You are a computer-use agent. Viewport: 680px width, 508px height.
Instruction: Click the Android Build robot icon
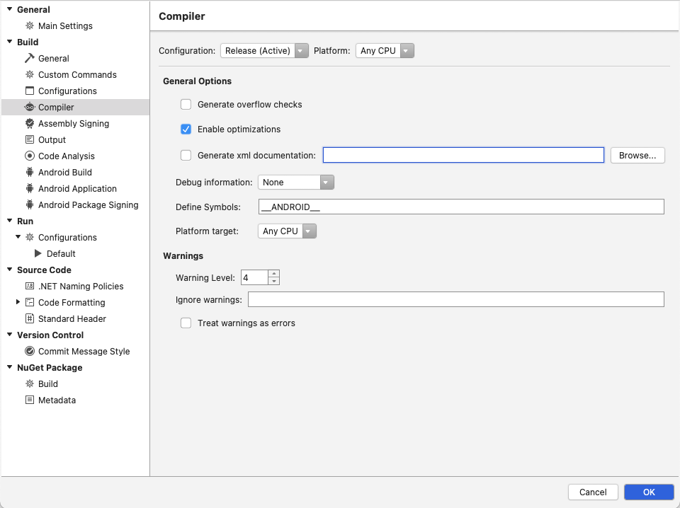(x=30, y=173)
